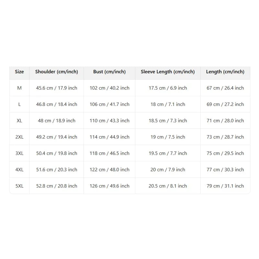Select the XL size cell

coord(19,121)
